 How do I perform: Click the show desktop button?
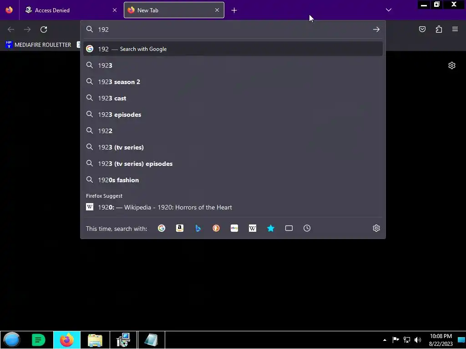click(461, 340)
